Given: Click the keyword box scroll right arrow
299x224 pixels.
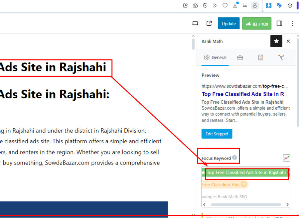Looking at the screenshot, I should [x=288, y=205].
